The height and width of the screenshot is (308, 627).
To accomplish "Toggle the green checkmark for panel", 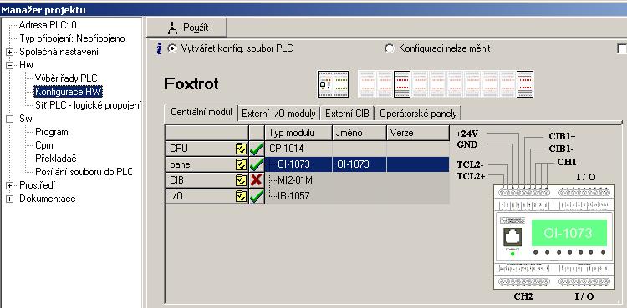I will 257,164.
